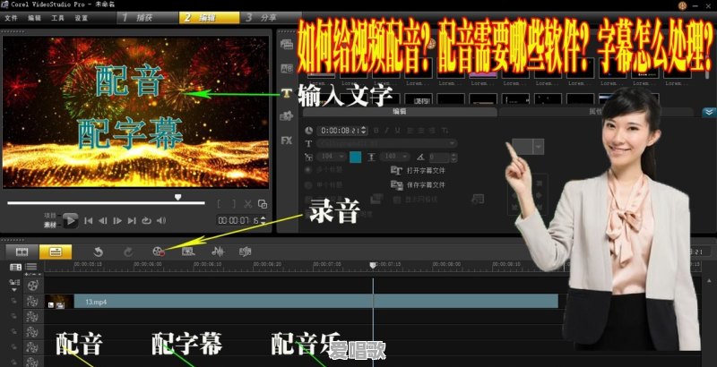
Task: Open the Graphic library panel
Action: point(287,116)
